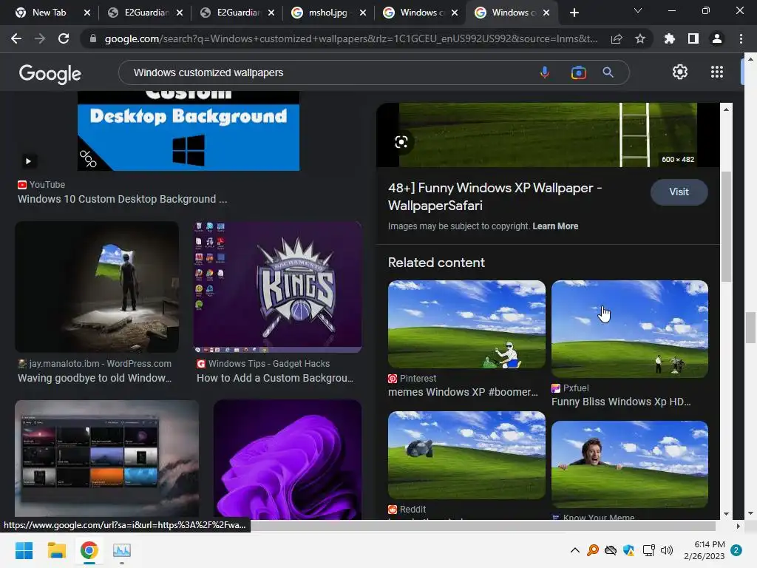Open the dark wallpaper gallery app thumbnail

pyautogui.click(x=106, y=459)
